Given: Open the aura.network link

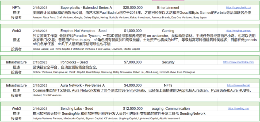Looking at the screenshot, I should coord(238,85).
